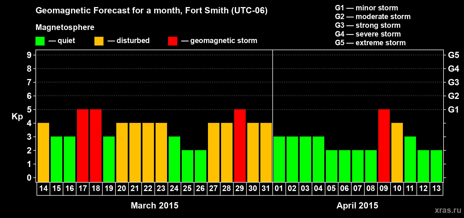
Task: Click date label 16 on axis
Action: tap(70, 189)
